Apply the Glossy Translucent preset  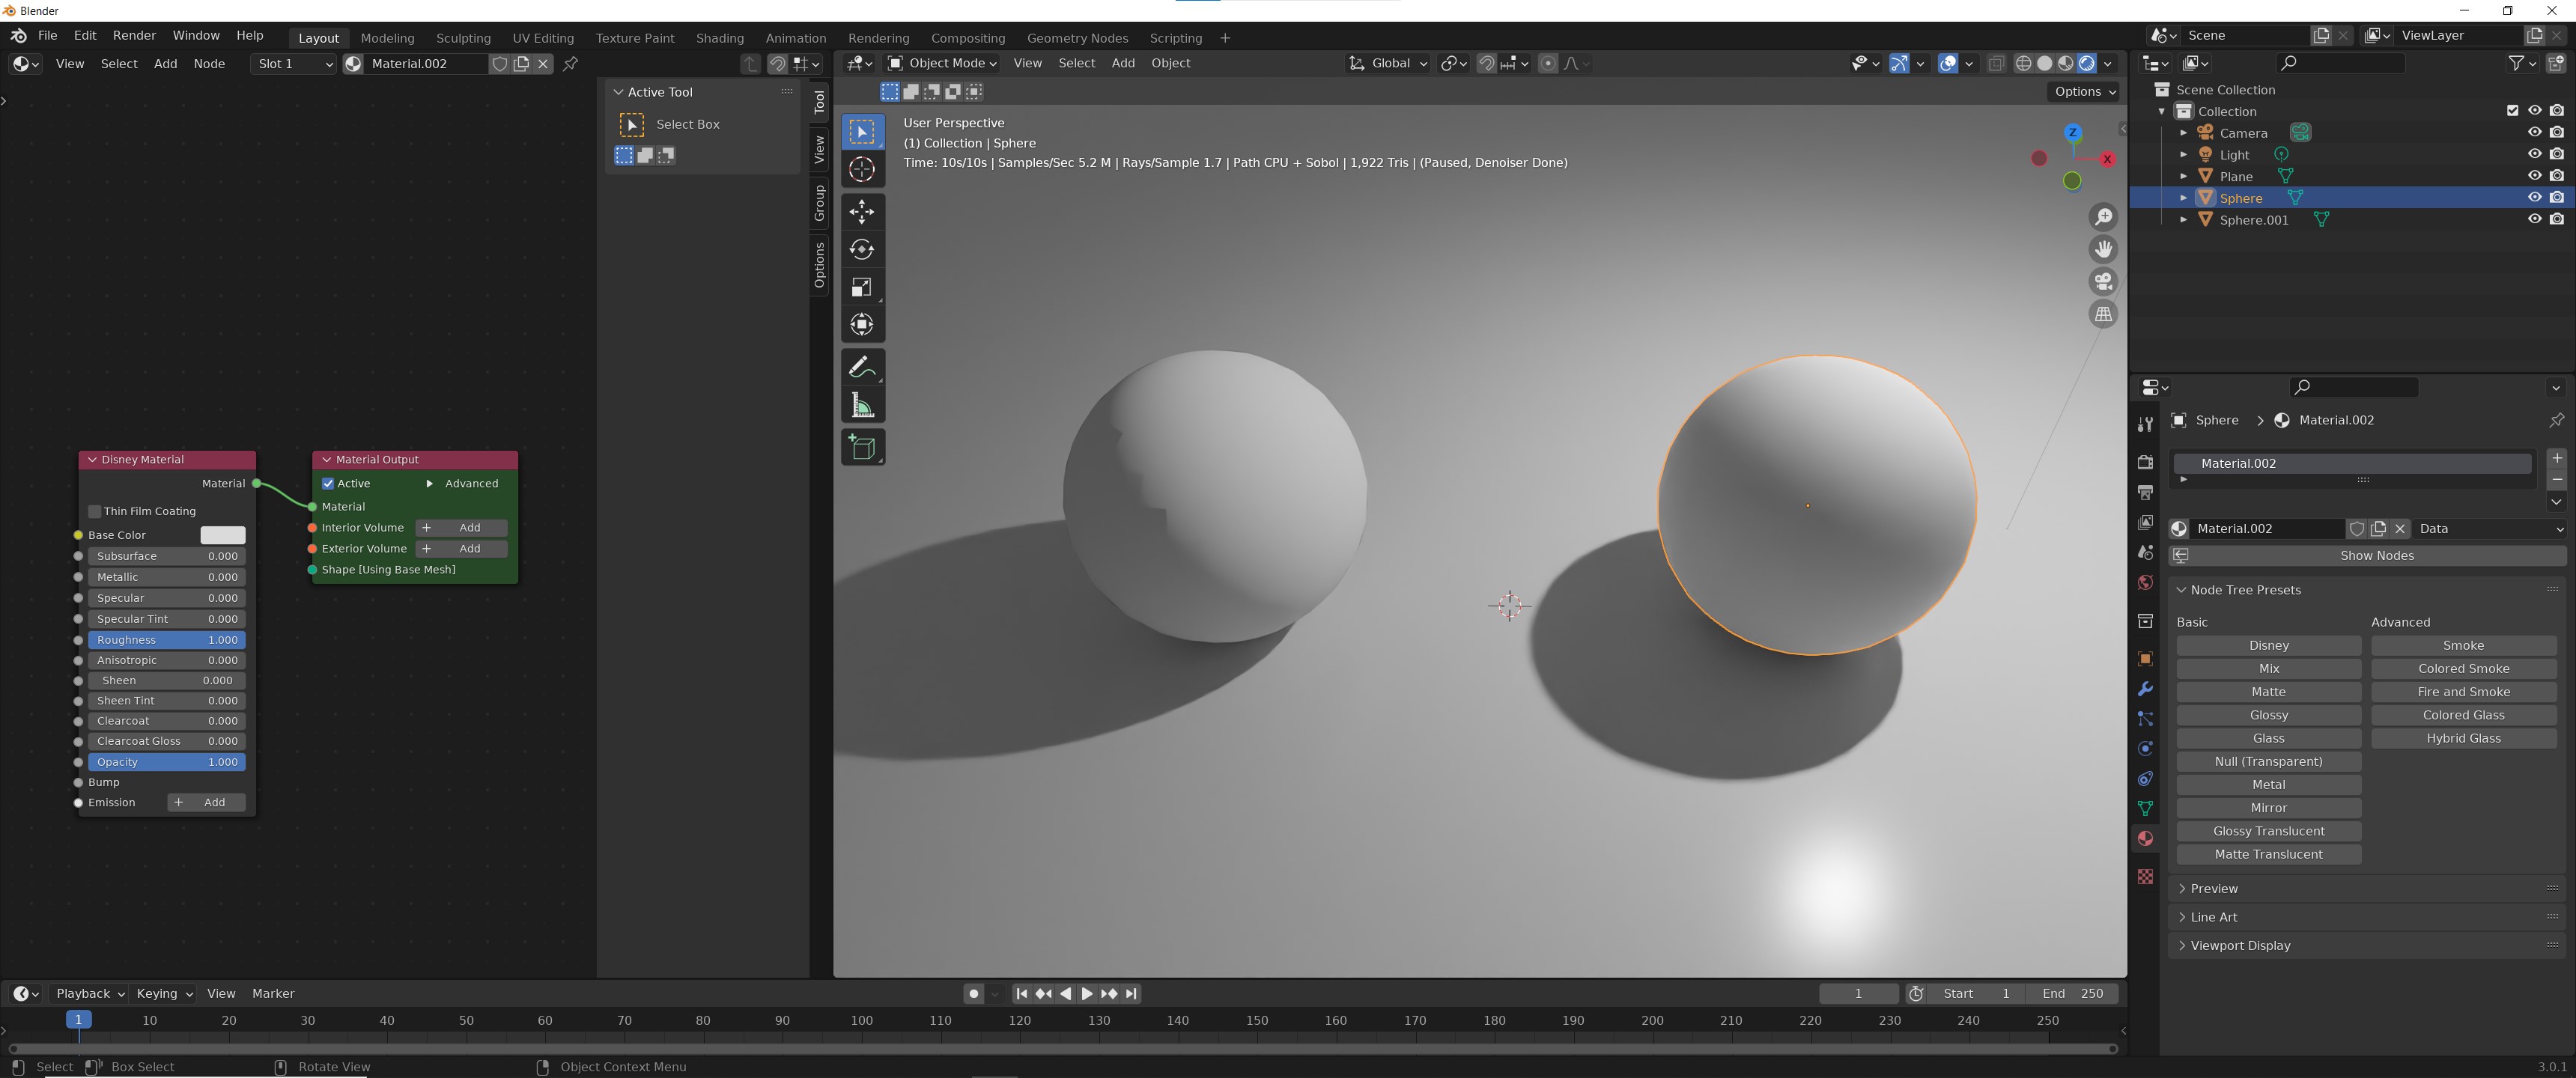point(2268,831)
